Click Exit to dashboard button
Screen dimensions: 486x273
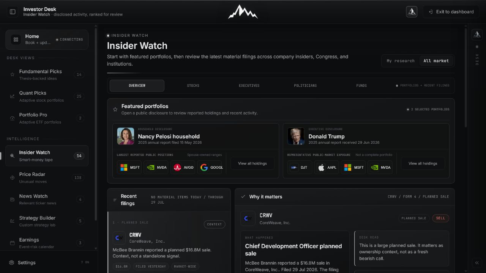(x=451, y=12)
